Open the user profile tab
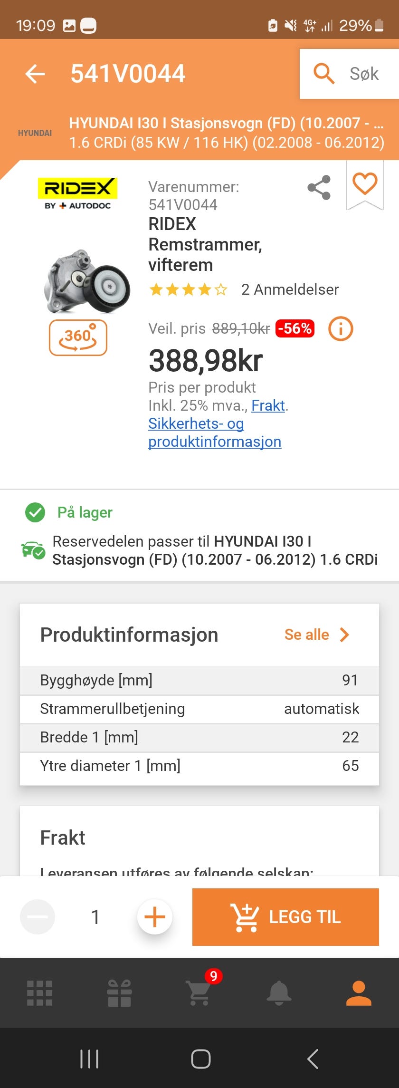 pyautogui.click(x=359, y=993)
